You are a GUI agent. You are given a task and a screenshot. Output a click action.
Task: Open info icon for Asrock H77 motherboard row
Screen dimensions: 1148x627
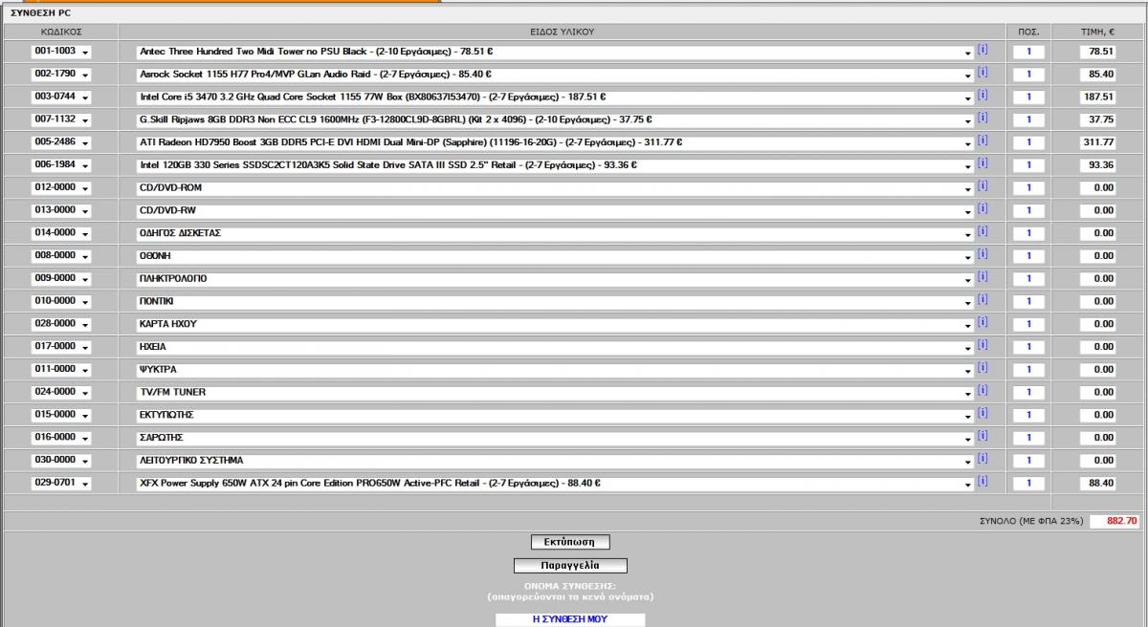coord(982,74)
